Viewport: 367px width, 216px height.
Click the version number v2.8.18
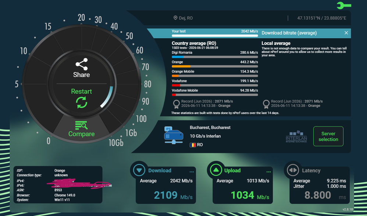[x=348, y=209]
